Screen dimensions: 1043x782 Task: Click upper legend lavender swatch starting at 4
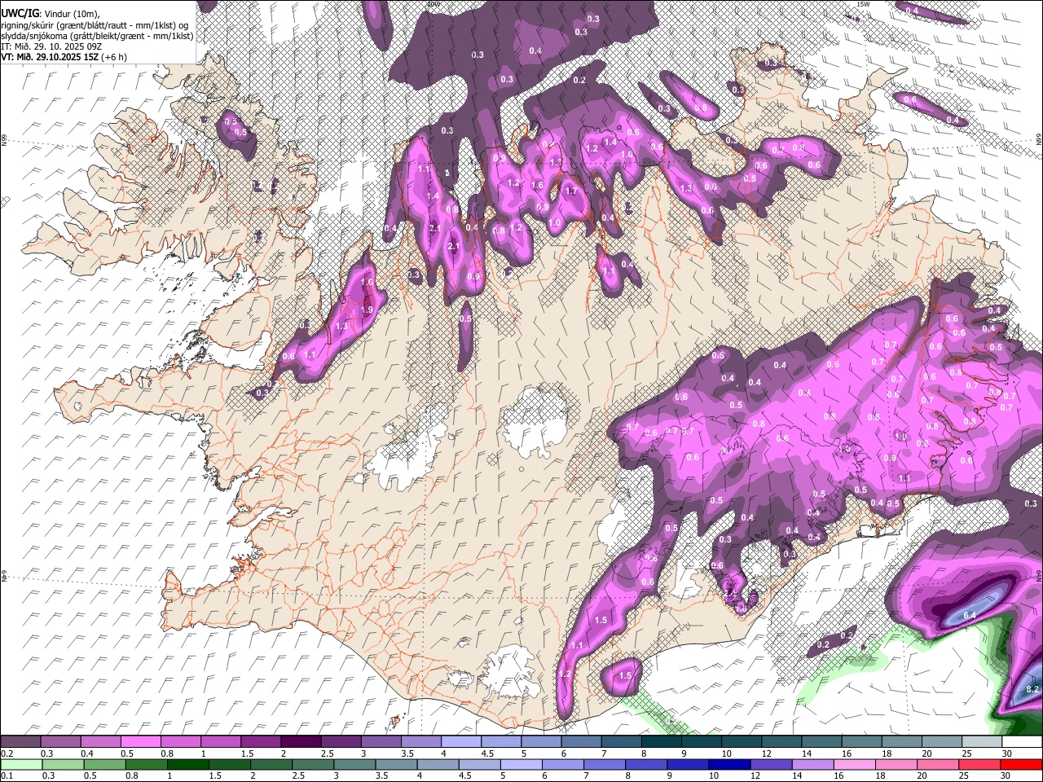(x=460, y=742)
